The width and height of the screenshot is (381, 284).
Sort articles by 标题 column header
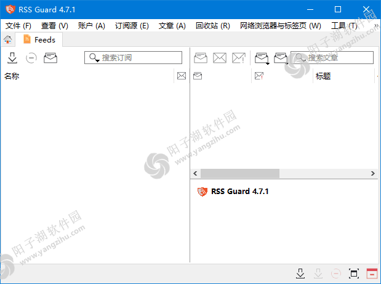pos(323,76)
